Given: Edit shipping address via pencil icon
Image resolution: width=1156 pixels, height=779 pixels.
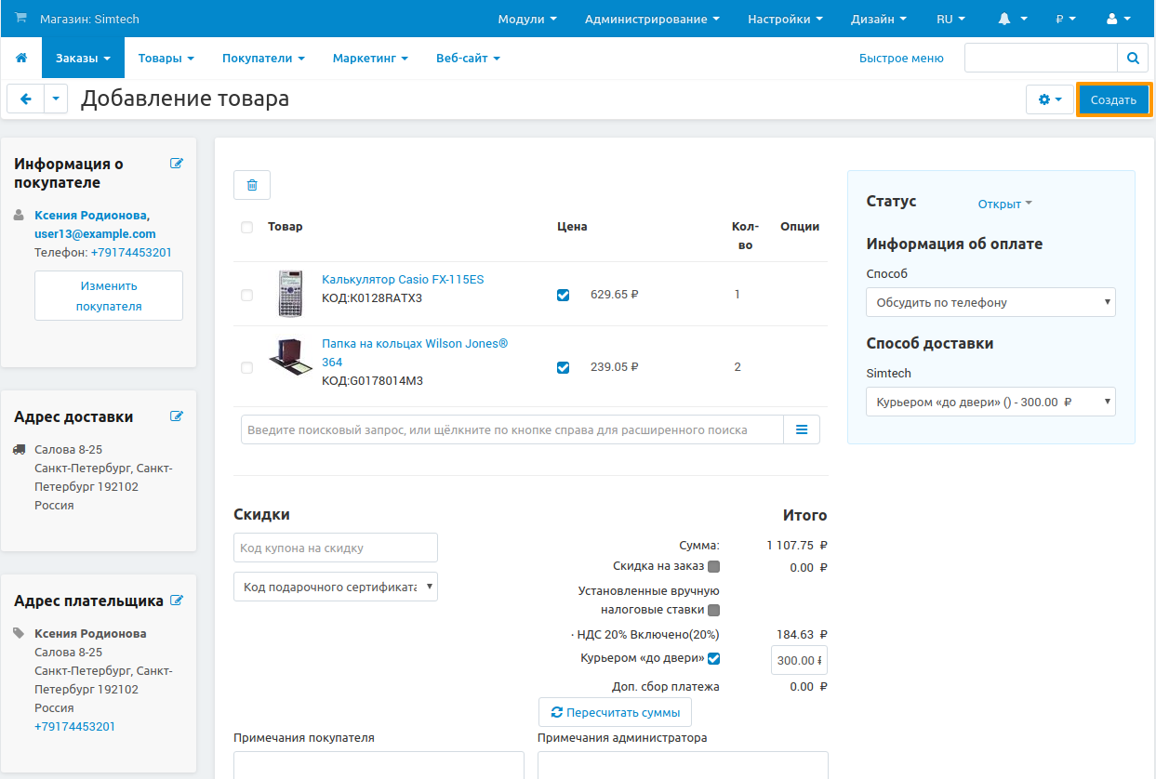Looking at the screenshot, I should (177, 416).
